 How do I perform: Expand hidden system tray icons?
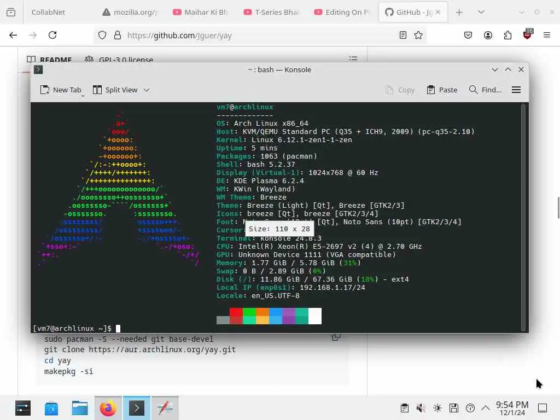click(x=486, y=408)
